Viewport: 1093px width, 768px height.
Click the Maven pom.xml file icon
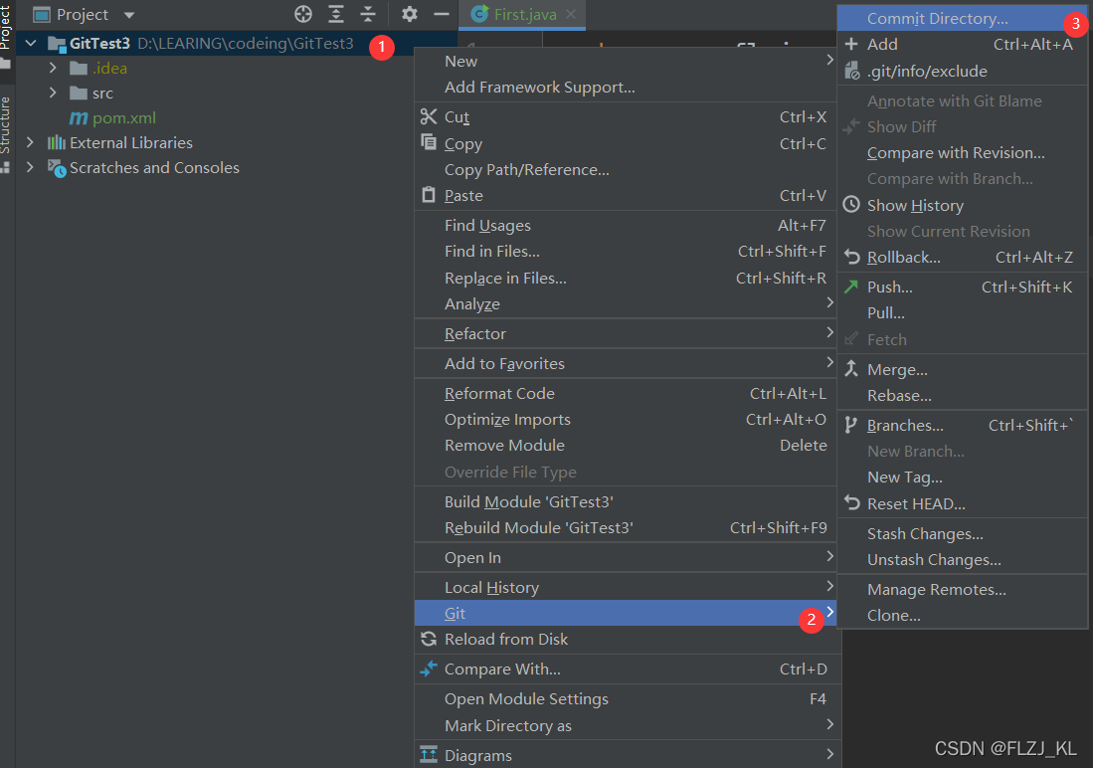(x=79, y=117)
